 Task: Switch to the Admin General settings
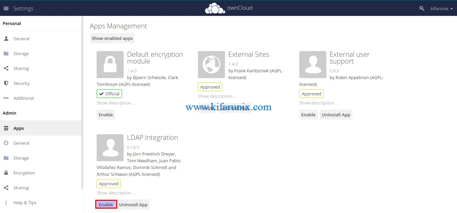(x=6, y=143)
